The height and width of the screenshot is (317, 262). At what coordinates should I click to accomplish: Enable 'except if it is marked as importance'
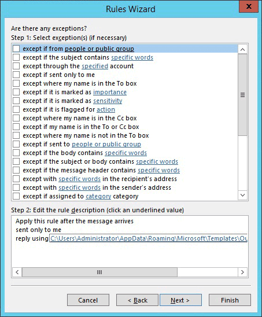tap(16, 92)
